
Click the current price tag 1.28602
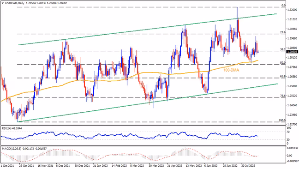coord(293,52)
